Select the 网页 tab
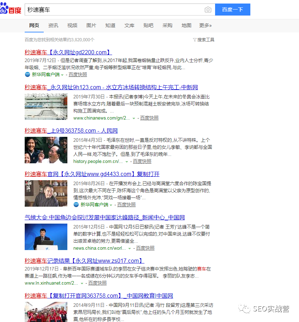Screen dimensions: 299x322 [34, 25]
